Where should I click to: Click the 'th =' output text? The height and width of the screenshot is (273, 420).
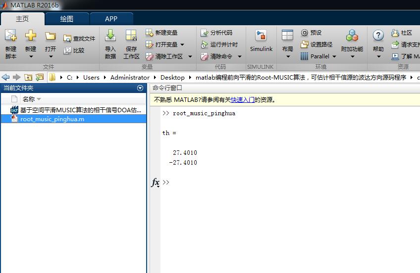click(169, 133)
